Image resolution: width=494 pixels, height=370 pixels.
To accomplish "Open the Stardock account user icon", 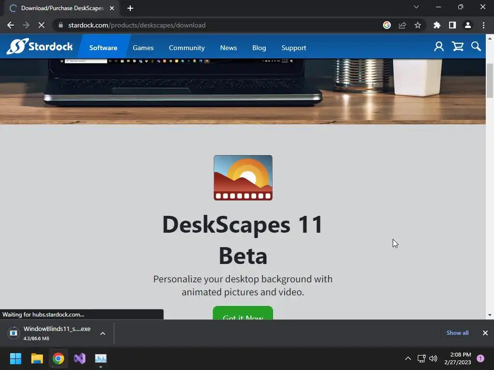I will coord(439,47).
